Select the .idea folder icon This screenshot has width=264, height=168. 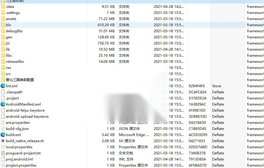point(3,7)
